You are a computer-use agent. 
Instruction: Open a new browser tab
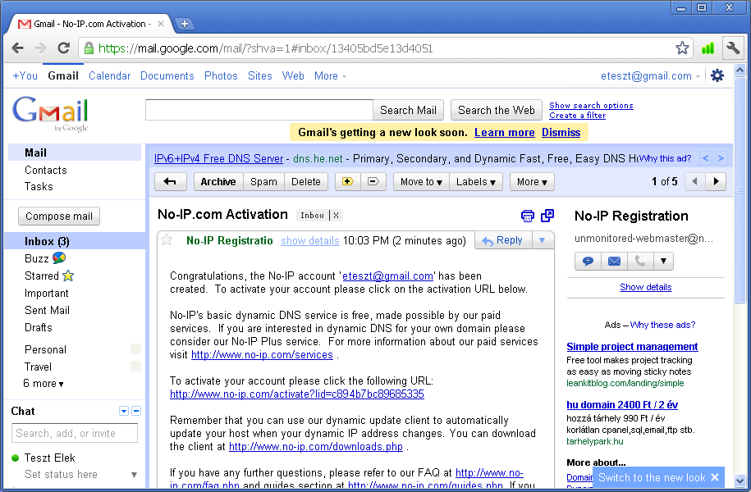(x=185, y=24)
